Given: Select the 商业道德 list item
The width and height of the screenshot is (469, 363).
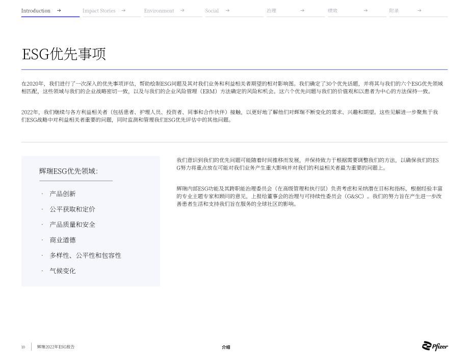Looking at the screenshot, I should 63,240.
